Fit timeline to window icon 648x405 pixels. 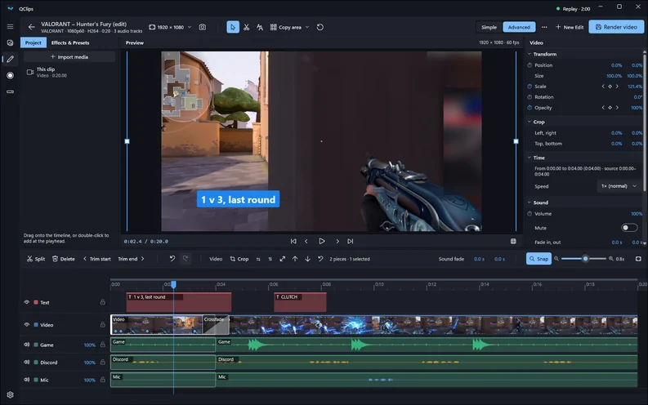click(638, 259)
